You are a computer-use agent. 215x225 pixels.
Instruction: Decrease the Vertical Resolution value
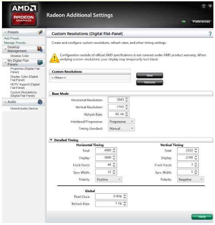(127, 108)
